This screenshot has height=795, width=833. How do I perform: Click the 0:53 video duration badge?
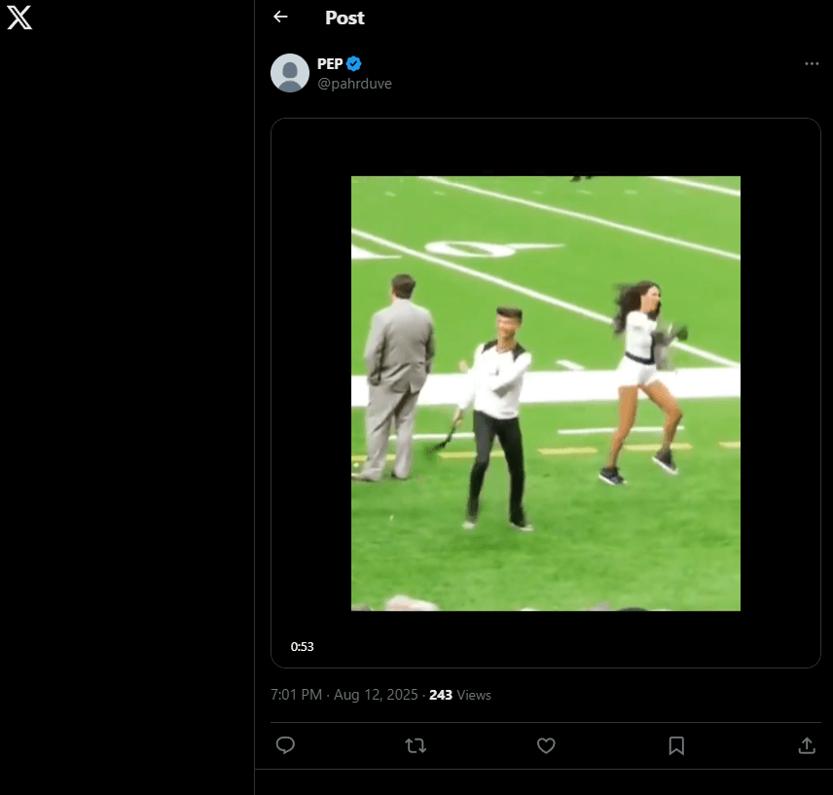pos(302,646)
